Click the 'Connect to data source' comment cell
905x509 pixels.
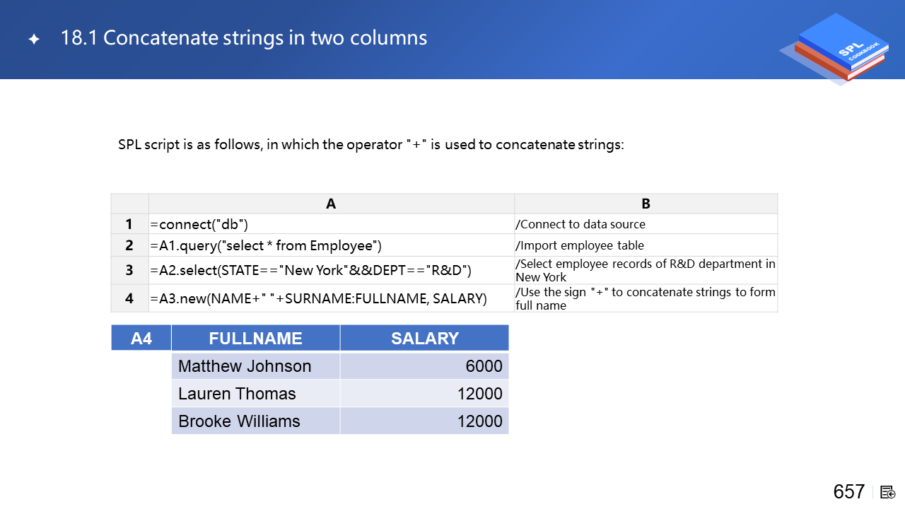point(580,224)
